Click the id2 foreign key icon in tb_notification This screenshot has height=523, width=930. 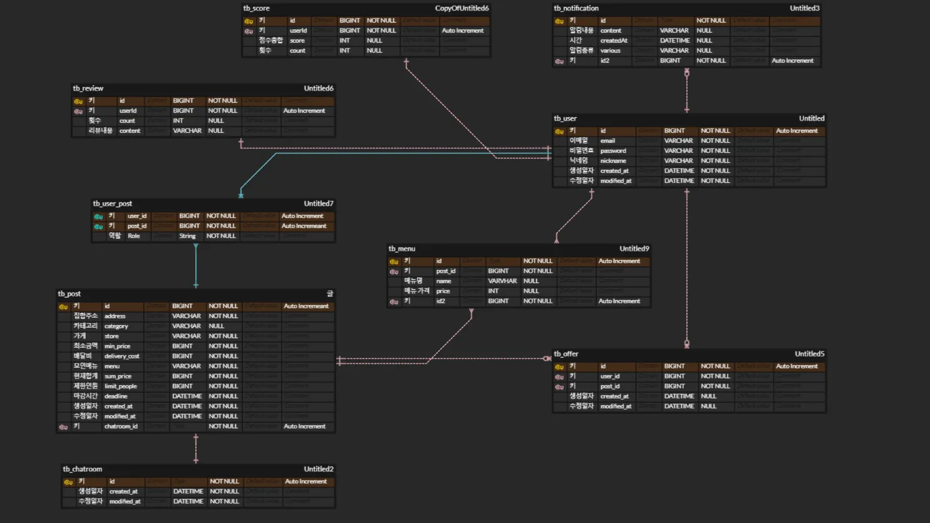point(559,61)
